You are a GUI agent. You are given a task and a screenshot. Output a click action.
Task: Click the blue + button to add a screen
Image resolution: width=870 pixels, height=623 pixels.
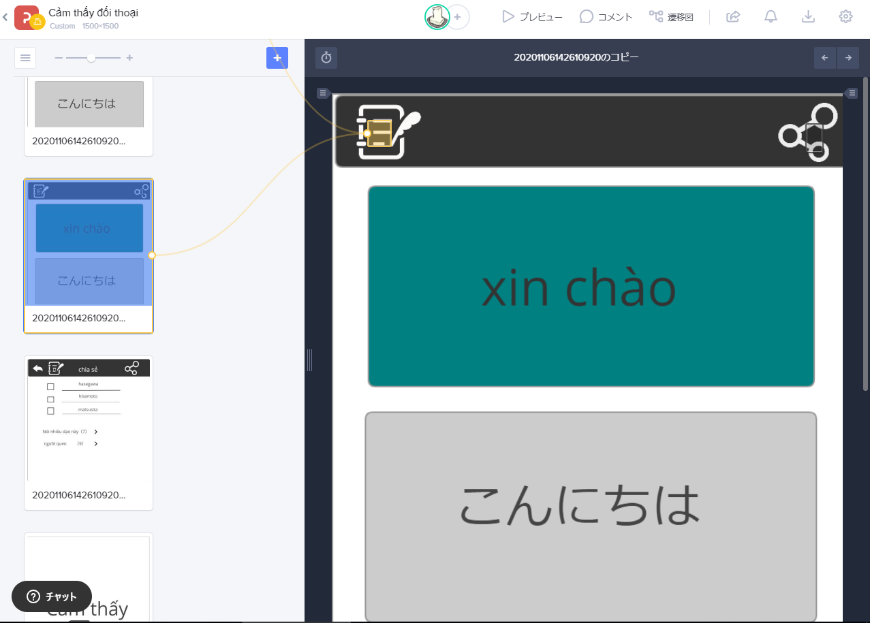277,58
